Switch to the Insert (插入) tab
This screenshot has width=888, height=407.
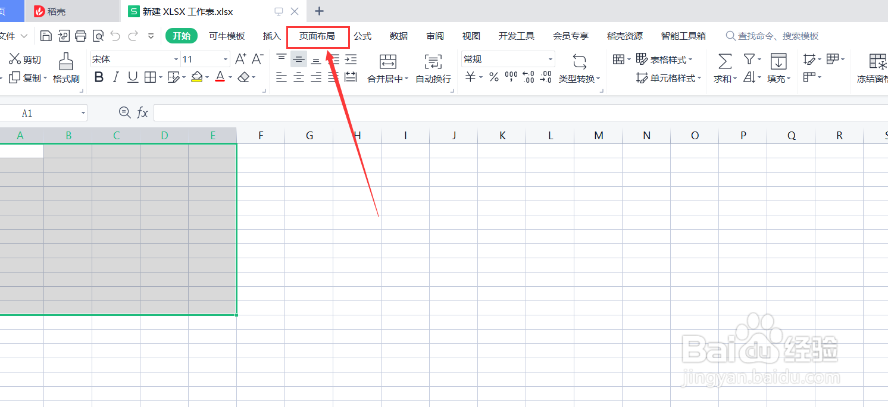[272, 36]
